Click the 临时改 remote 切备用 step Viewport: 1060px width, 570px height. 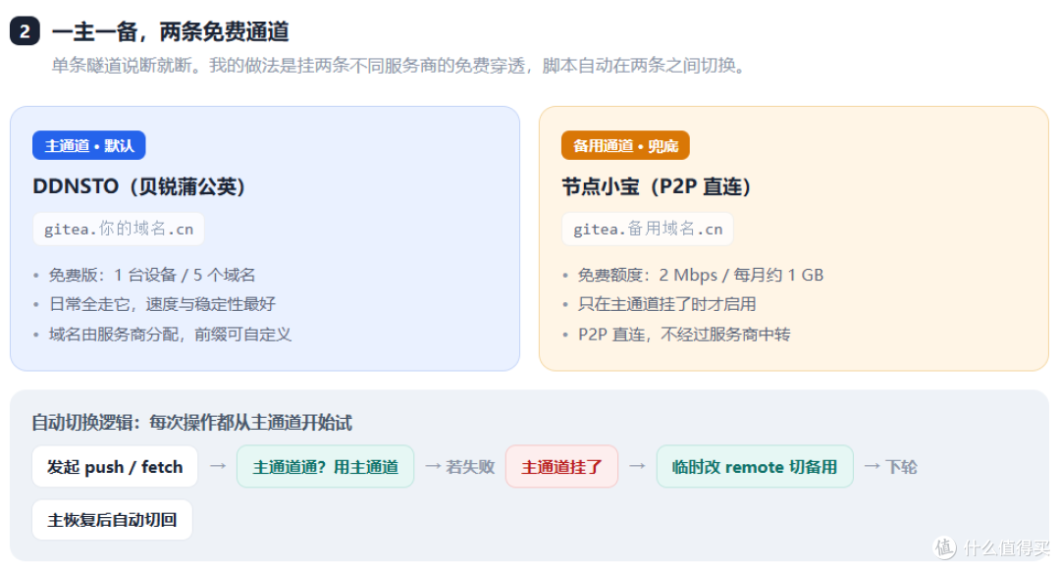[755, 467]
